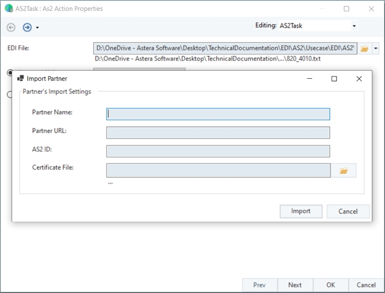Confirm properties with OK button
Image resolution: width=385 pixels, height=293 pixels.
(331, 285)
